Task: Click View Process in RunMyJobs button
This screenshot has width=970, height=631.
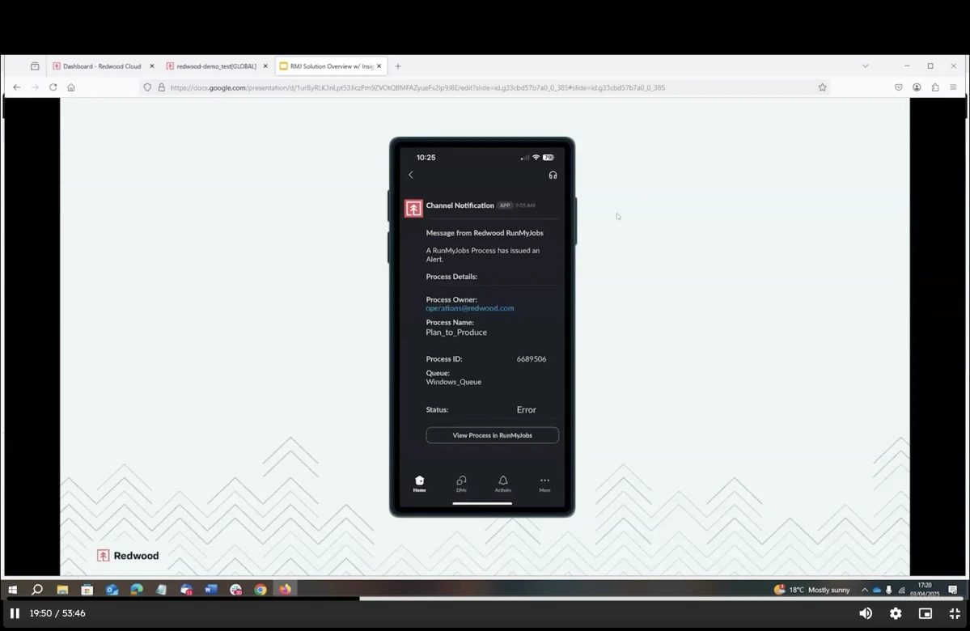Action: (492, 435)
